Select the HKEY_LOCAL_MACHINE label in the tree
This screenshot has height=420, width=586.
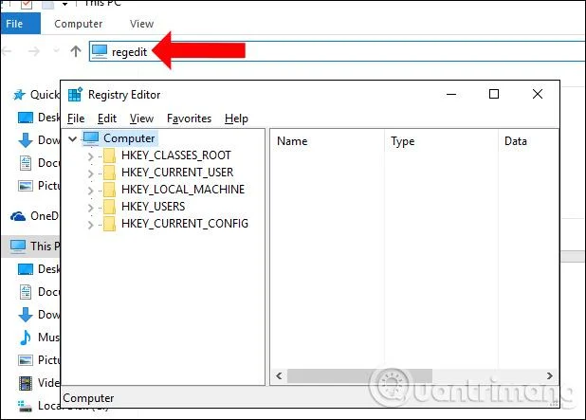pyautogui.click(x=183, y=190)
